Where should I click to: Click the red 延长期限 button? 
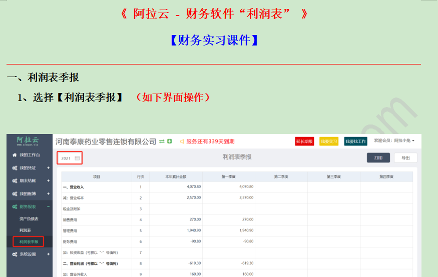[x=304, y=141]
